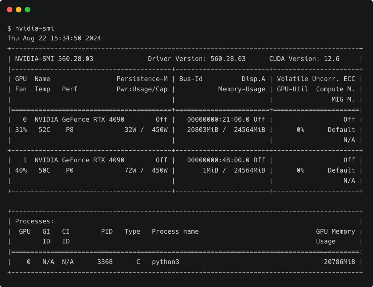Screen dimensions: 373x287
Task: Select the "1MiB" memory usage value
Action: pyautogui.click(x=211, y=170)
